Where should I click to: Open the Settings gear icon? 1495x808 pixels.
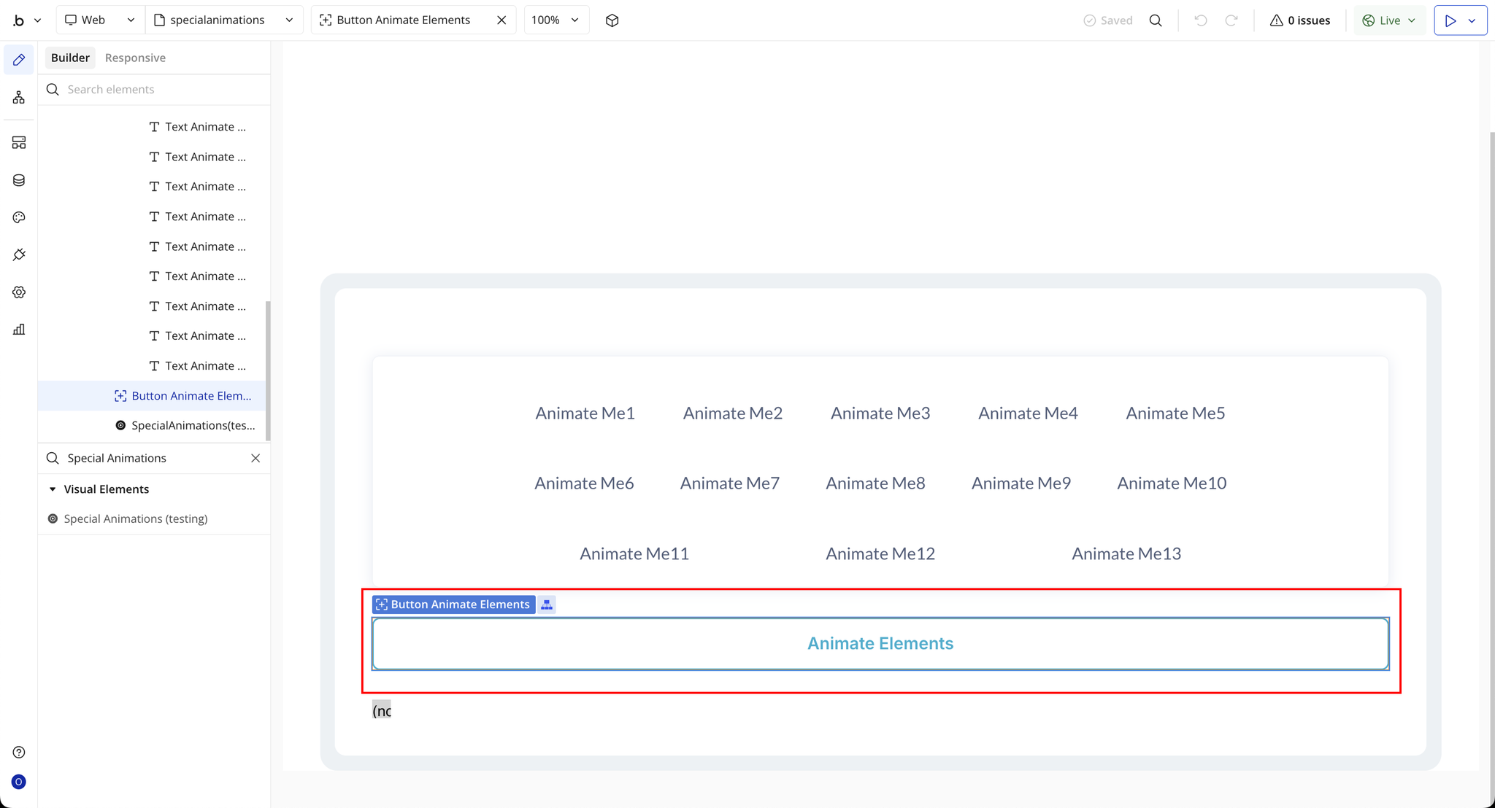click(19, 292)
